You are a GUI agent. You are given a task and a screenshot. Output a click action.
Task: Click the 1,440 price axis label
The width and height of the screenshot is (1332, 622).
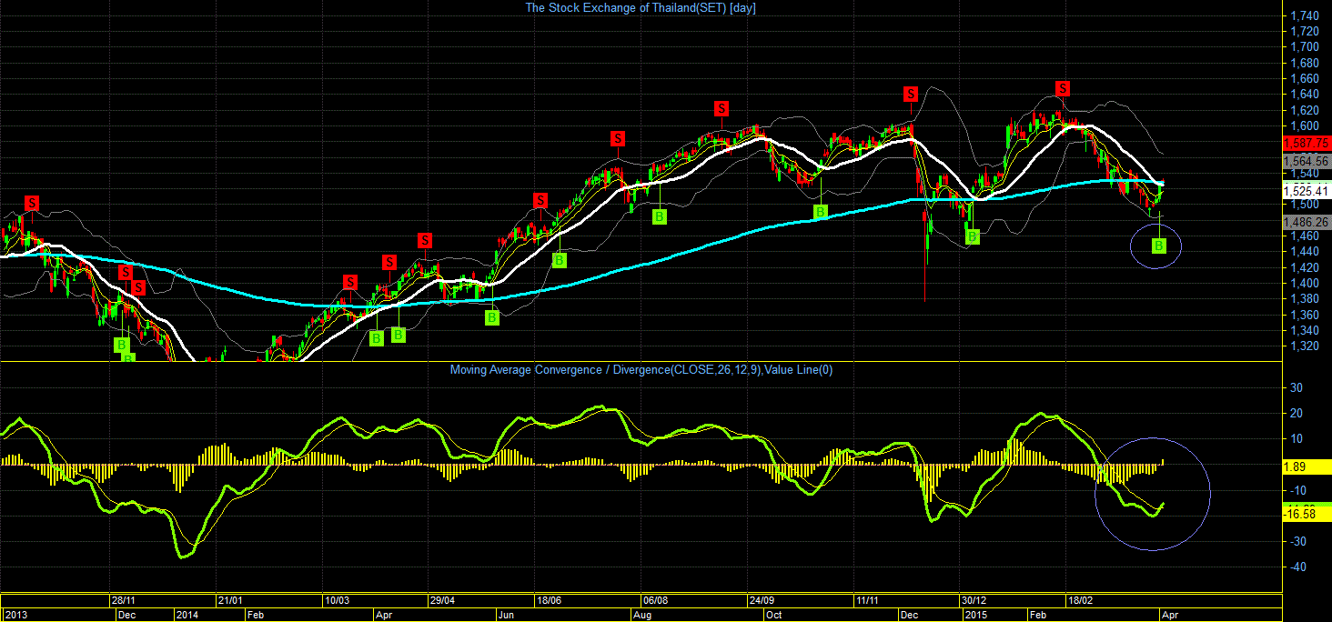pyautogui.click(x=1305, y=252)
